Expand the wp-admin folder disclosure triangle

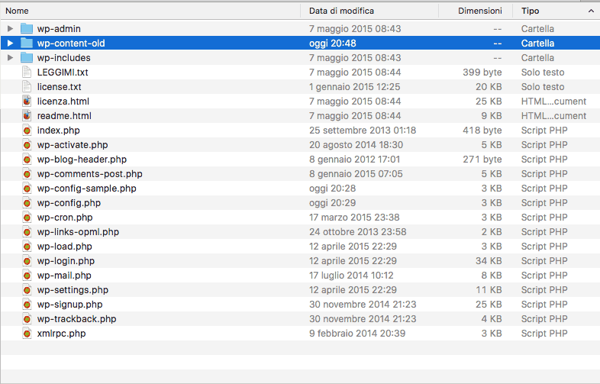(10, 28)
